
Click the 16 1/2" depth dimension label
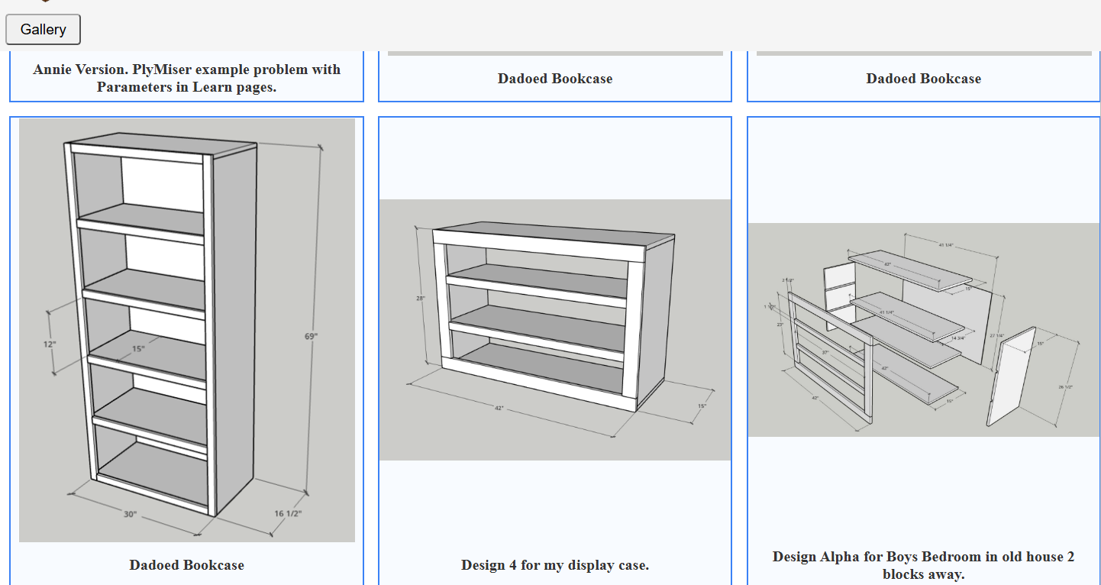[289, 513]
